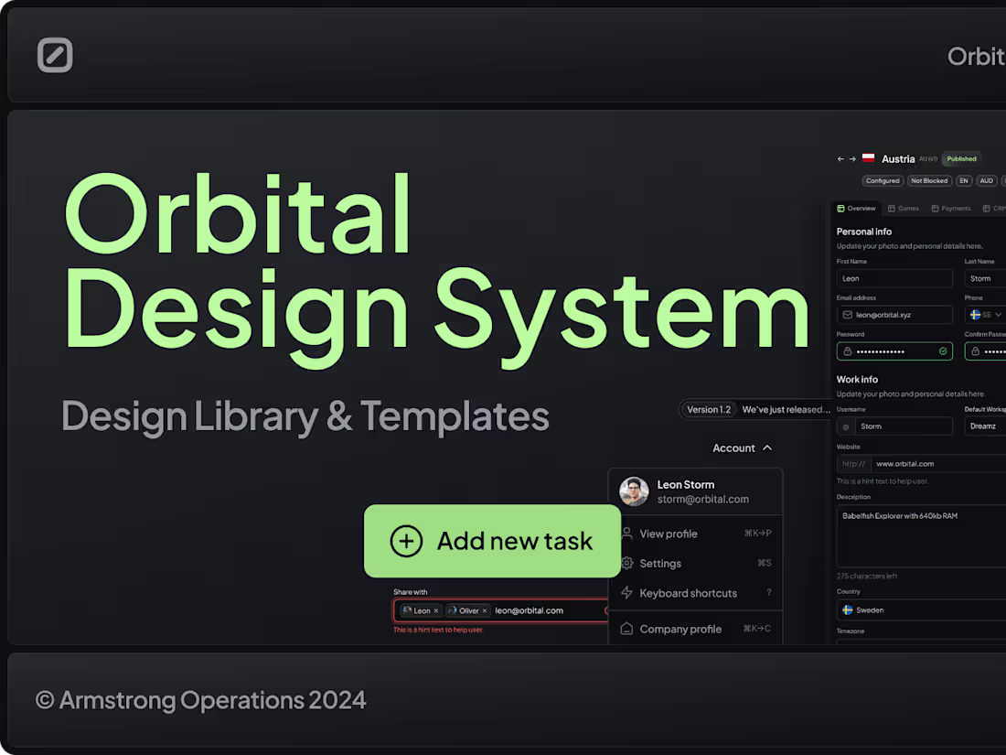This screenshot has height=755, width=1006.
Task: Select the Keyboard shortcuts lightning icon
Action: point(627,593)
